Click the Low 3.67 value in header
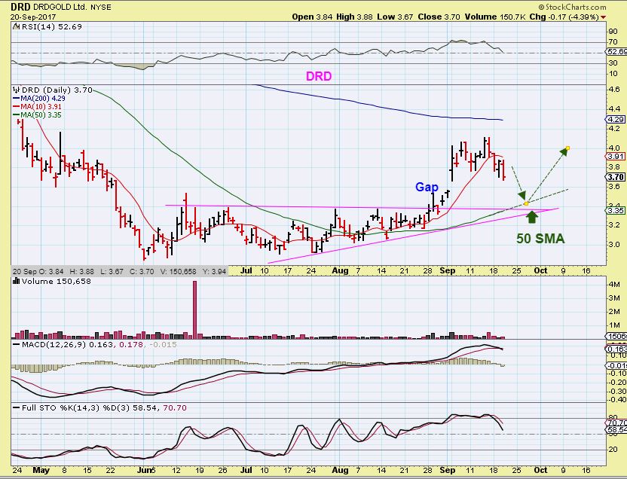Image resolution: width=627 pixels, height=479 pixels. pyautogui.click(x=395, y=17)
